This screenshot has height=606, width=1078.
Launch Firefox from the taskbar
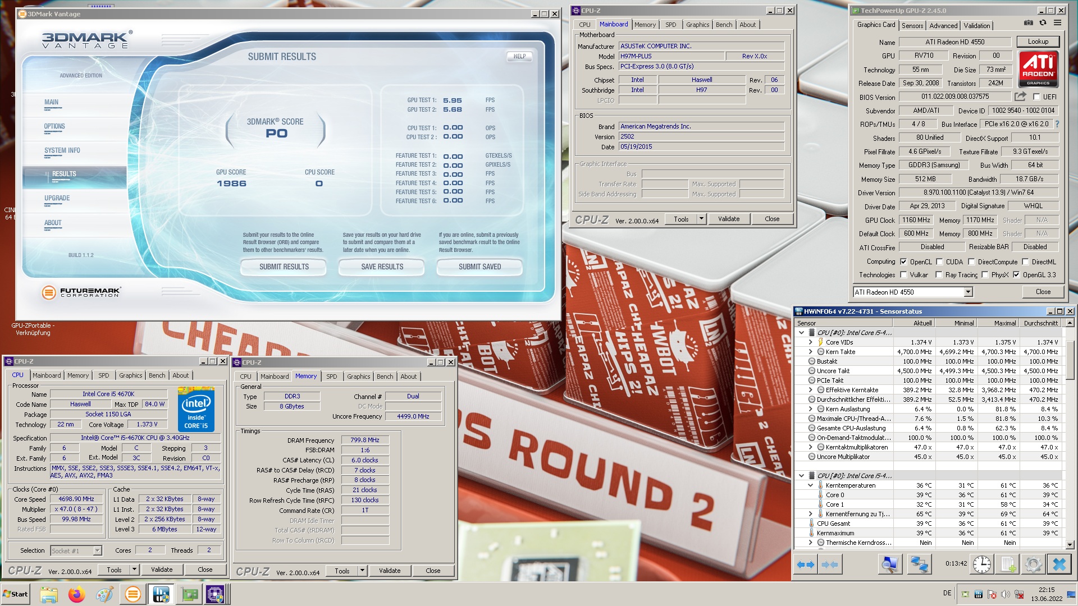(x=76, y=594)
